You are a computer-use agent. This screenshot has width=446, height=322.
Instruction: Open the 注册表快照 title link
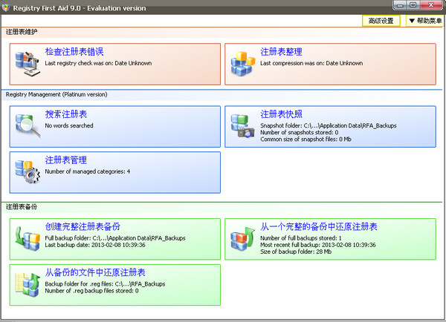(x=281, y=114)
